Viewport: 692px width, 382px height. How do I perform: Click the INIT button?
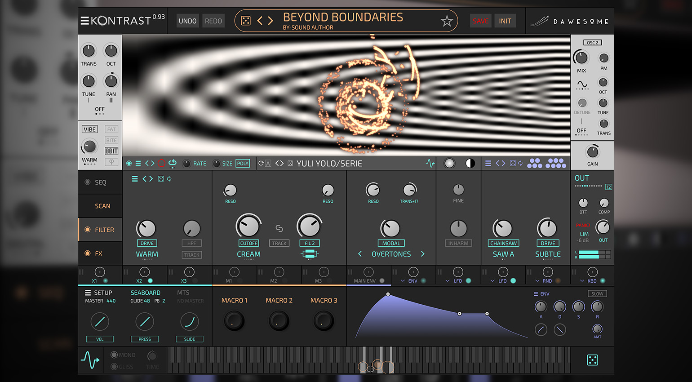(x=505, y=21)
